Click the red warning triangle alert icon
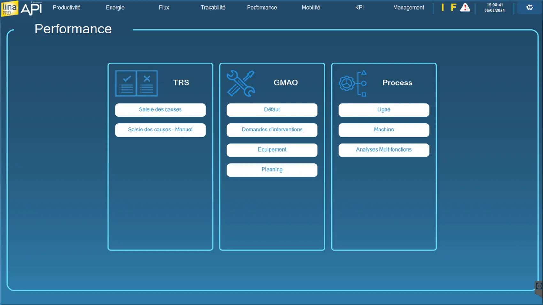 pyautogui.click(x=465, y=7)
